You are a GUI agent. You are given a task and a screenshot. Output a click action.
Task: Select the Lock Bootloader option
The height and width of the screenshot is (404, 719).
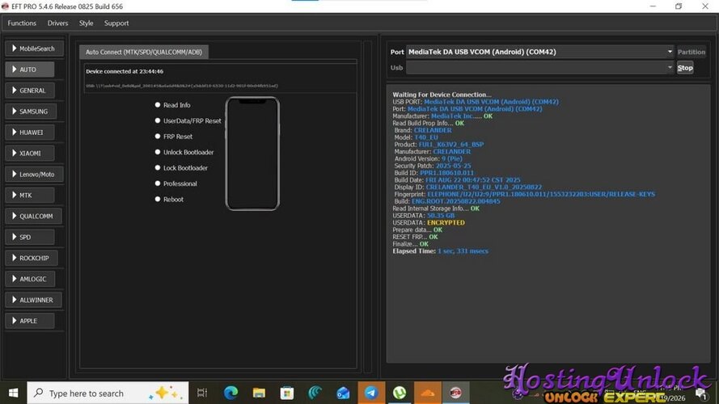click(181, 167)
